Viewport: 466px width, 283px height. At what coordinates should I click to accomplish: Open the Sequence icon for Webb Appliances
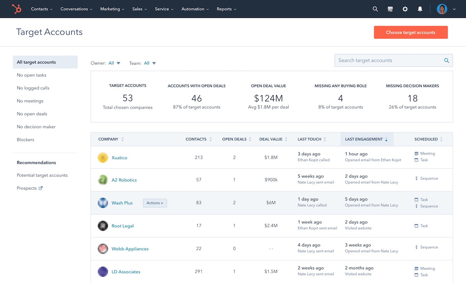tap(416, 247)
